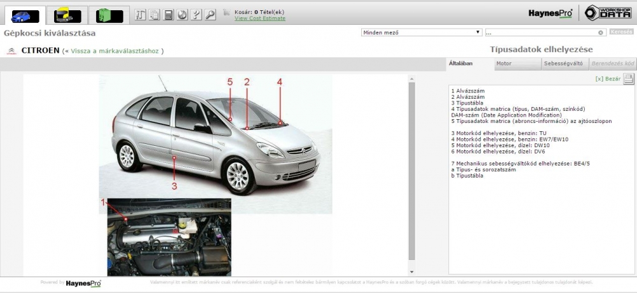
Task: Click '6 Motorkód elhelyezése, dízel: DV6'
Action: 498,152
